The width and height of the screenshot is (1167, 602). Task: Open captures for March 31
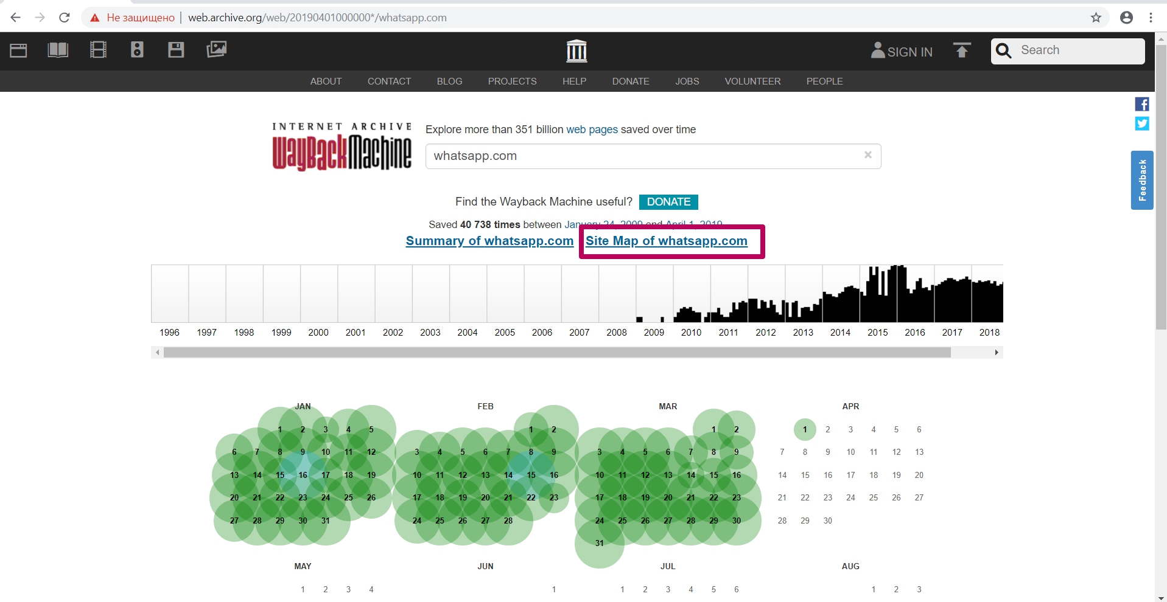(x=600, y=543)
